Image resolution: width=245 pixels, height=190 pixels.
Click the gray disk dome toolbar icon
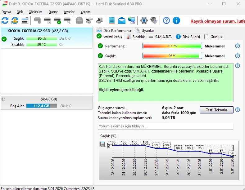79,20
